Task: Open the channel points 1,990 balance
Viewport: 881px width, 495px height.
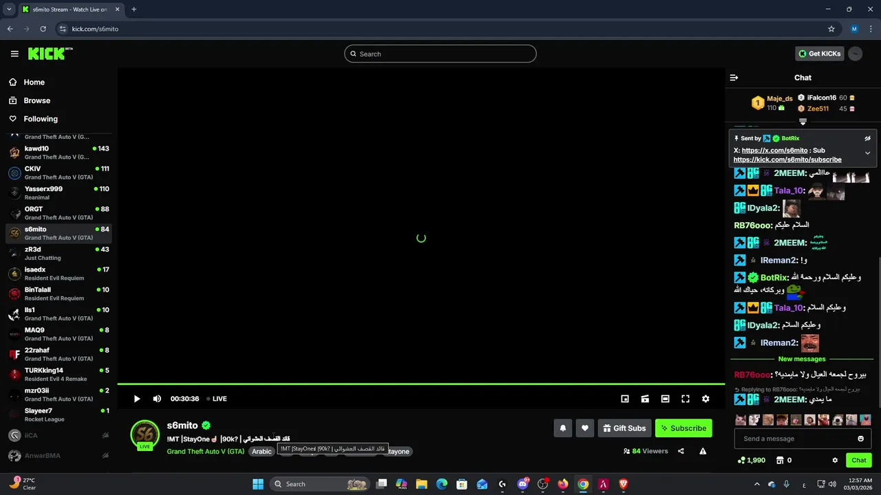Action: 752,461
